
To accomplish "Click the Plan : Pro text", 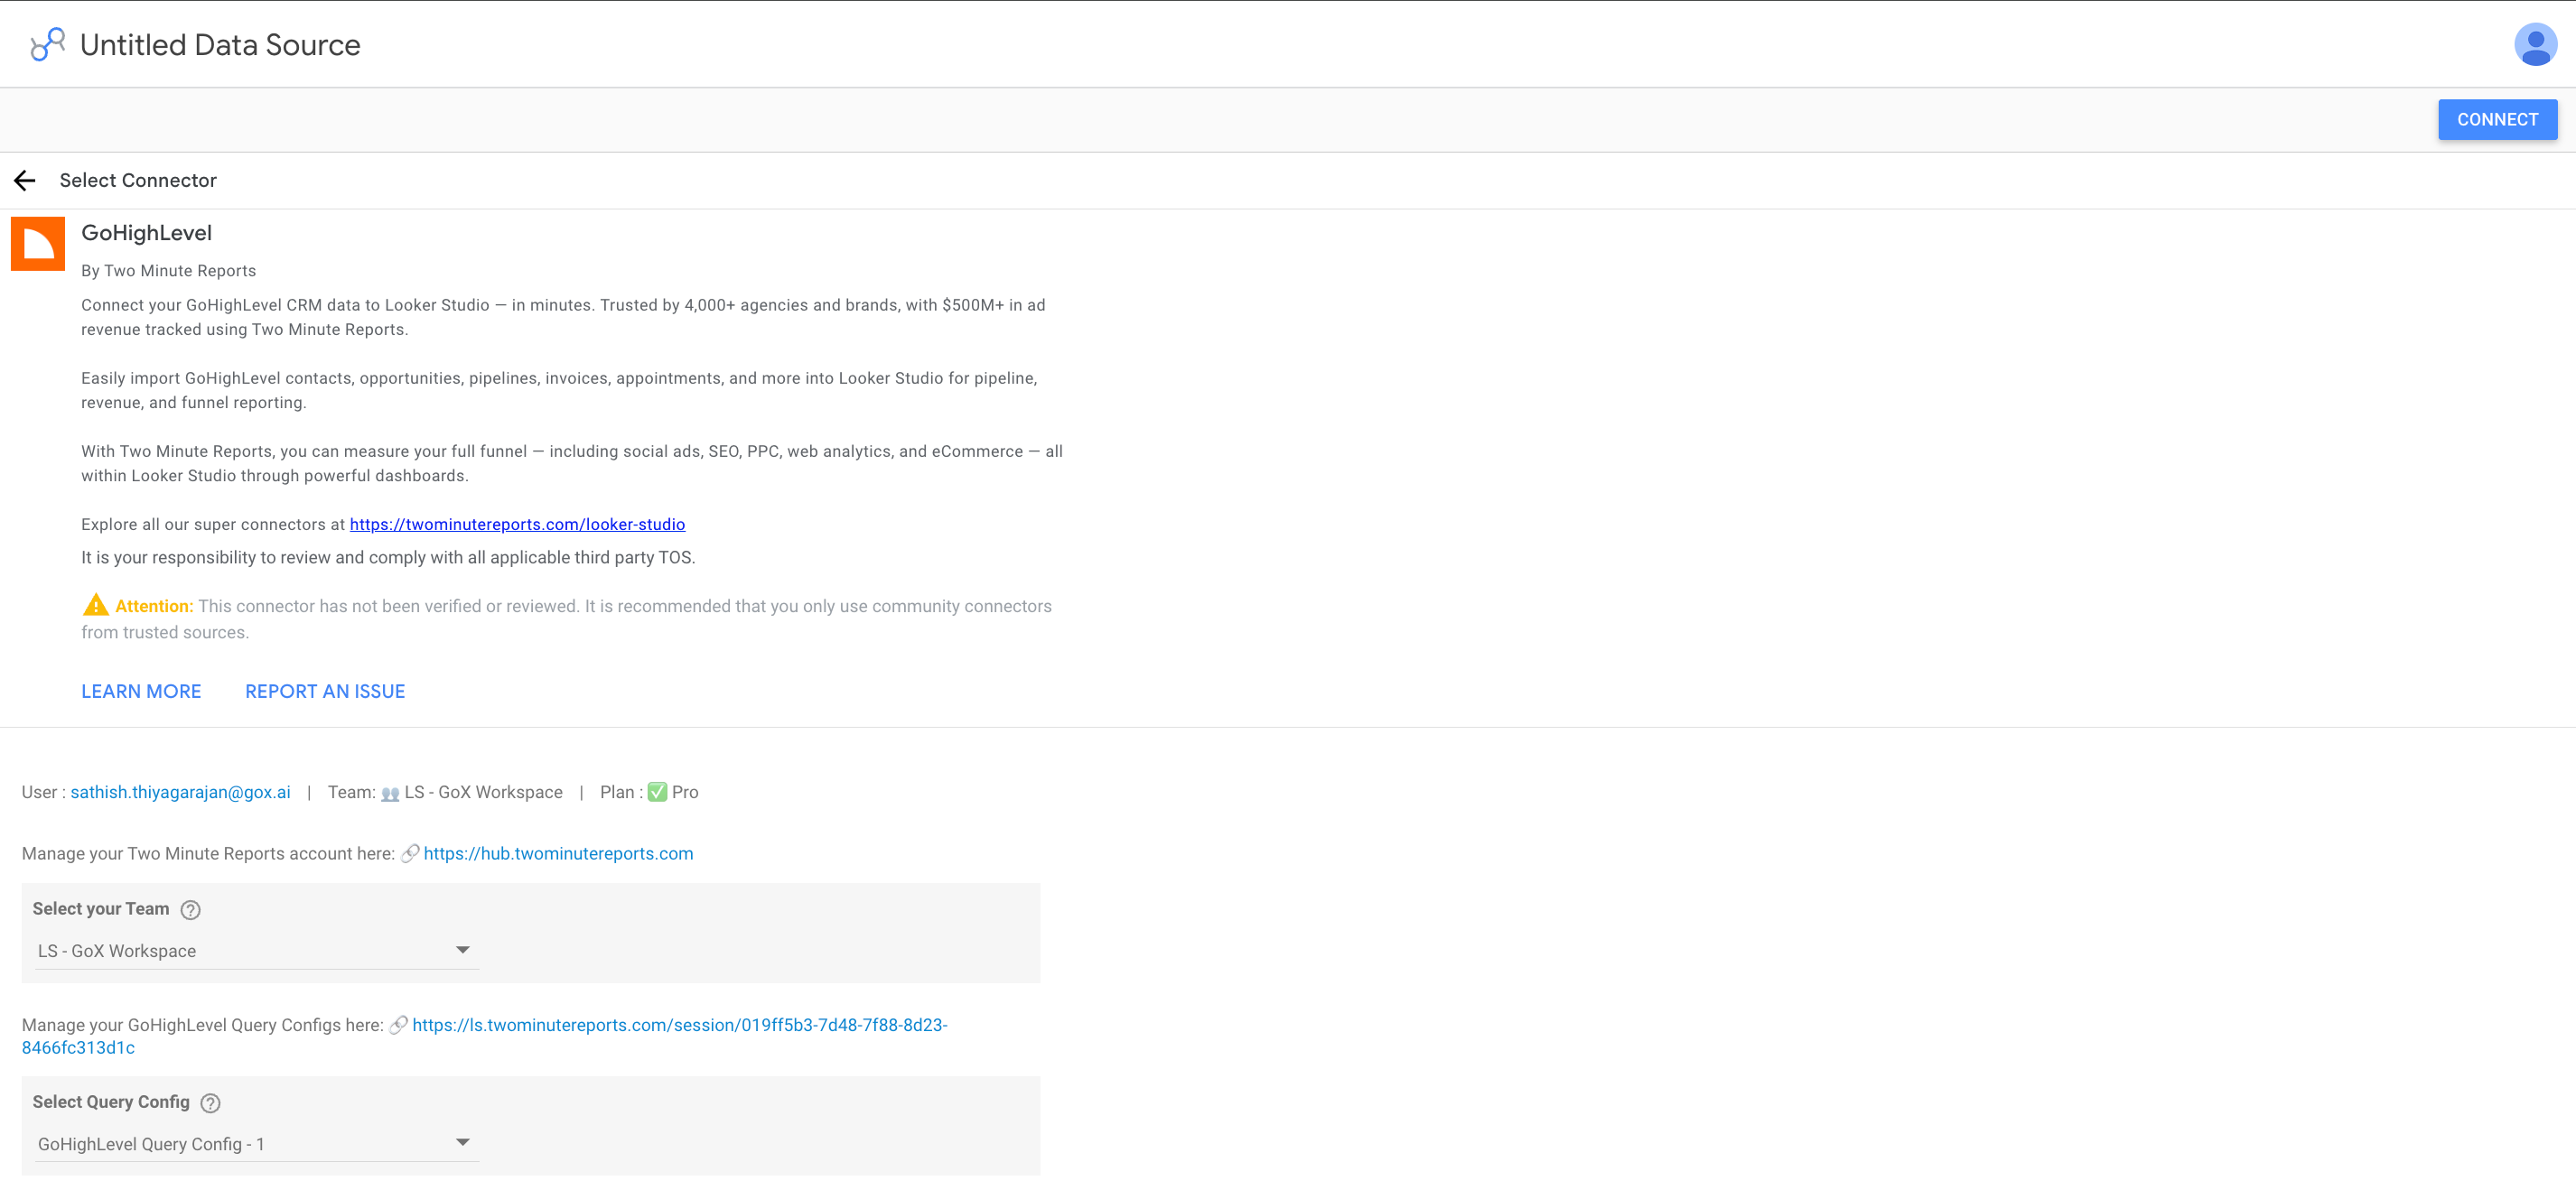I will 649,792.
